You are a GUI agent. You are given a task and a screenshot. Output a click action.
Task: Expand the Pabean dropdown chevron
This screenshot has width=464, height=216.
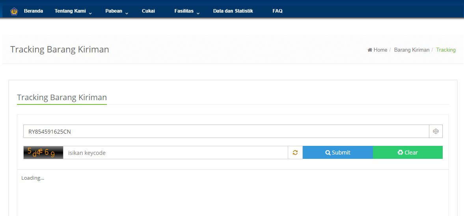[x=127, y=13]
